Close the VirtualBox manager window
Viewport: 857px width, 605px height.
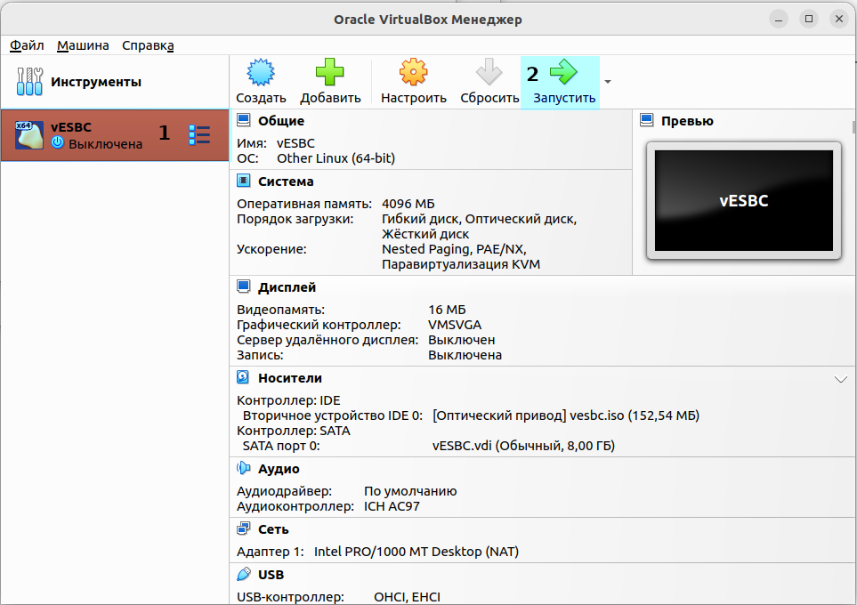tap(839, 19)
